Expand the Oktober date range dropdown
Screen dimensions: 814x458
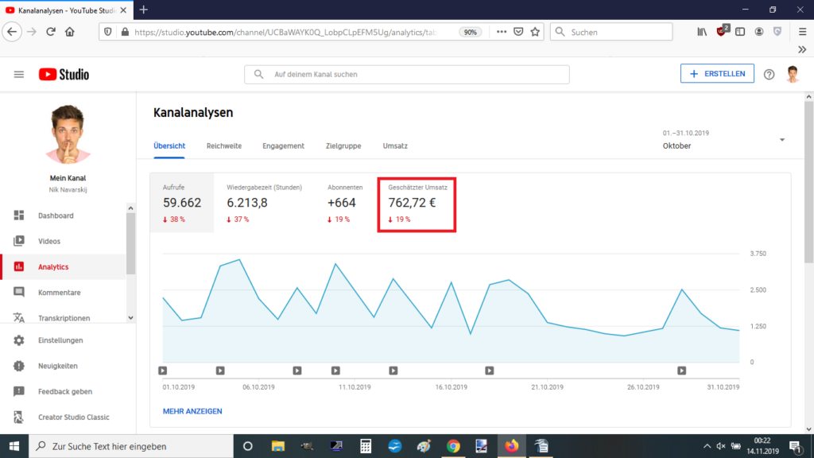click(782, 140)
